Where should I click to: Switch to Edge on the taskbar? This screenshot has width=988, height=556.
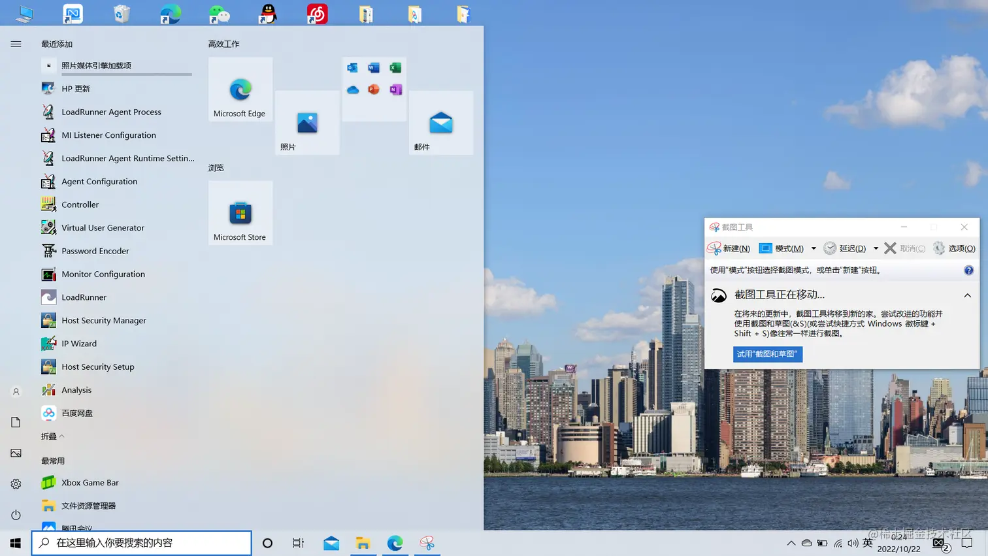pyautogui.click(x=395, y=543)
